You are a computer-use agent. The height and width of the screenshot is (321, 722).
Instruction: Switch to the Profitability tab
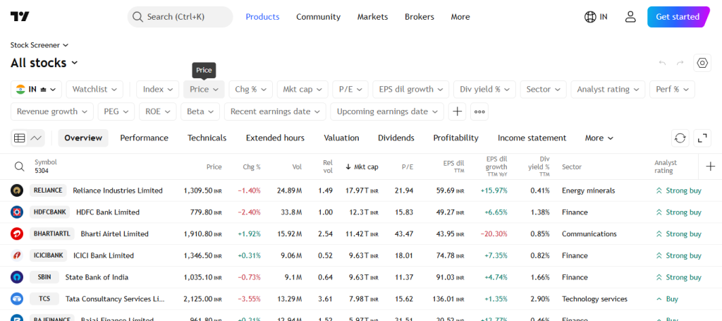456,138
